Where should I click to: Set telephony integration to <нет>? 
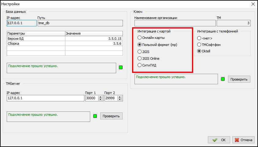199,38
